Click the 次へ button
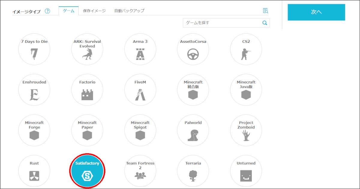 pos(316,12)
